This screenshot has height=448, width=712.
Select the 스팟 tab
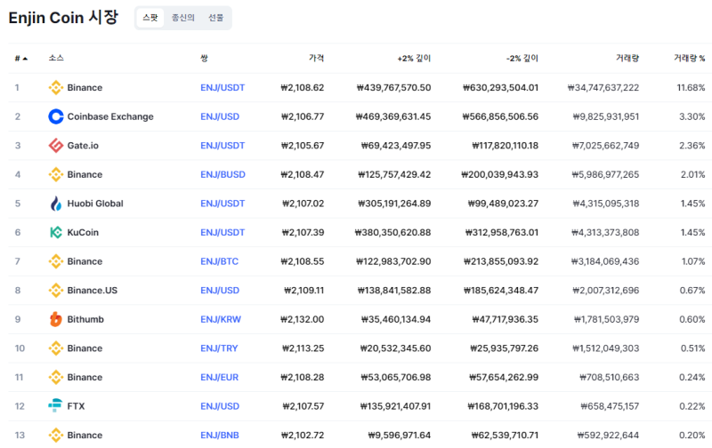tap(150, 18)
